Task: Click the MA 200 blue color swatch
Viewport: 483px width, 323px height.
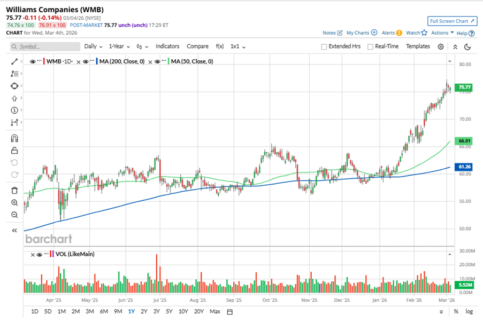Action: (x=97, y=61)
